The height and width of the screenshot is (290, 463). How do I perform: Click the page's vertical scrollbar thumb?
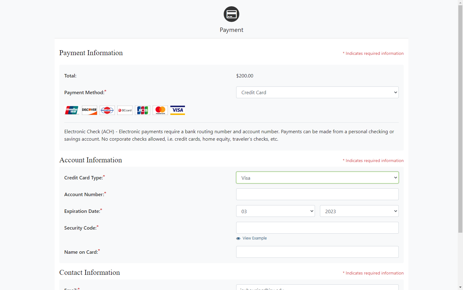460,119
